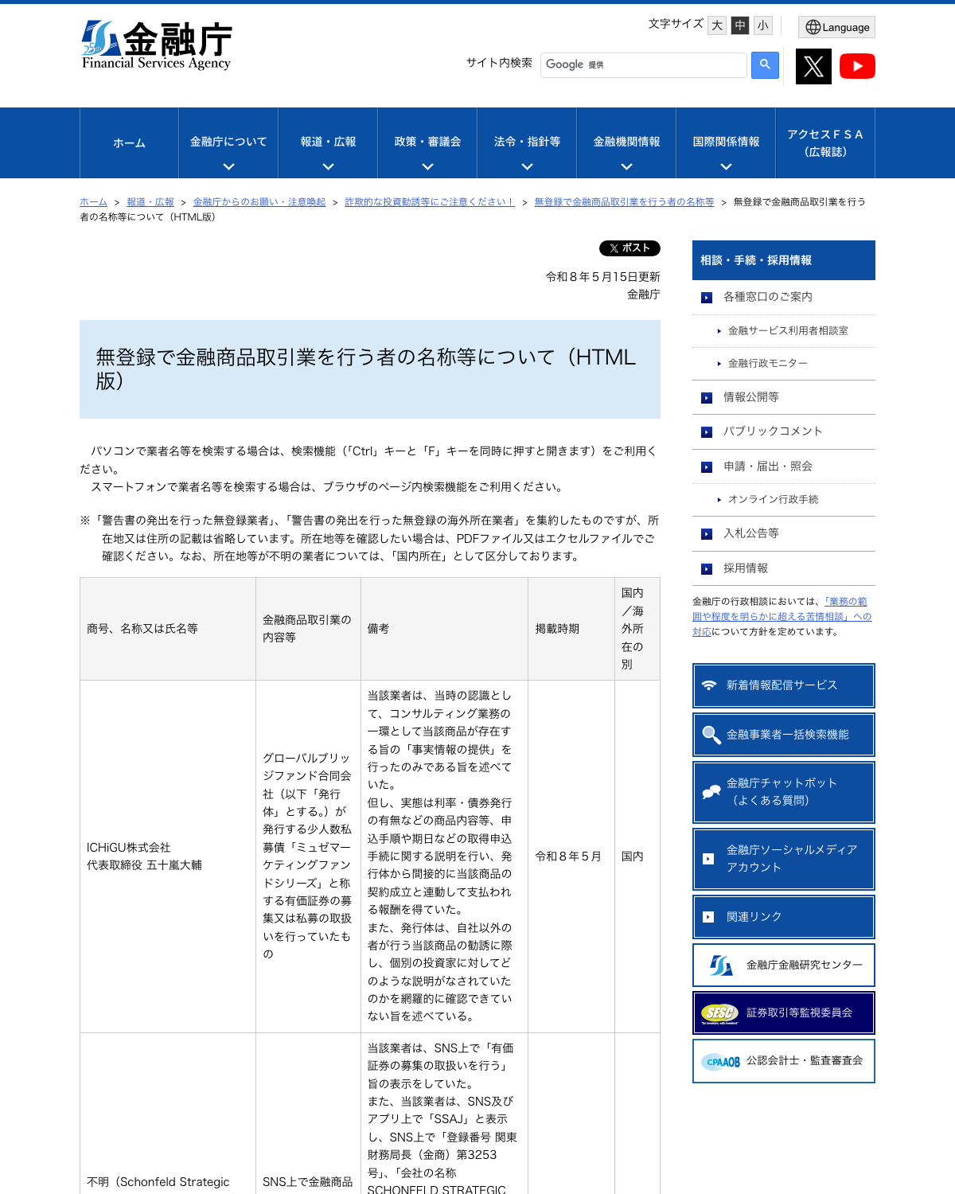Viewport: 955px width, 1194px height.
Task: Open the YouTube icon in header
Action: pos(857,66)
